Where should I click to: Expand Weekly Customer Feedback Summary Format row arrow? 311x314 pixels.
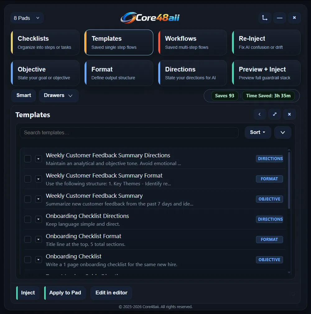(x=39, y=179)
